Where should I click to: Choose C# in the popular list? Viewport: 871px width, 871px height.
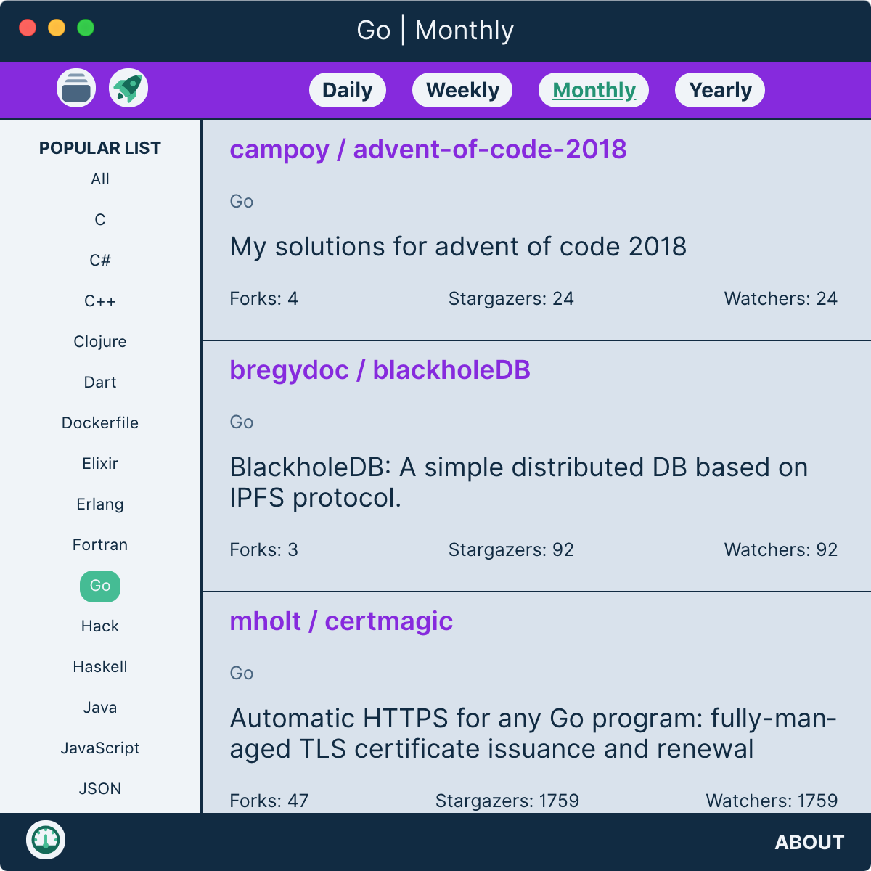coord(100,261)
